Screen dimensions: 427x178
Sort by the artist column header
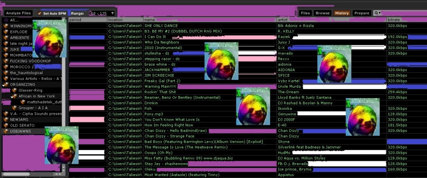click(x=332, y=20)
